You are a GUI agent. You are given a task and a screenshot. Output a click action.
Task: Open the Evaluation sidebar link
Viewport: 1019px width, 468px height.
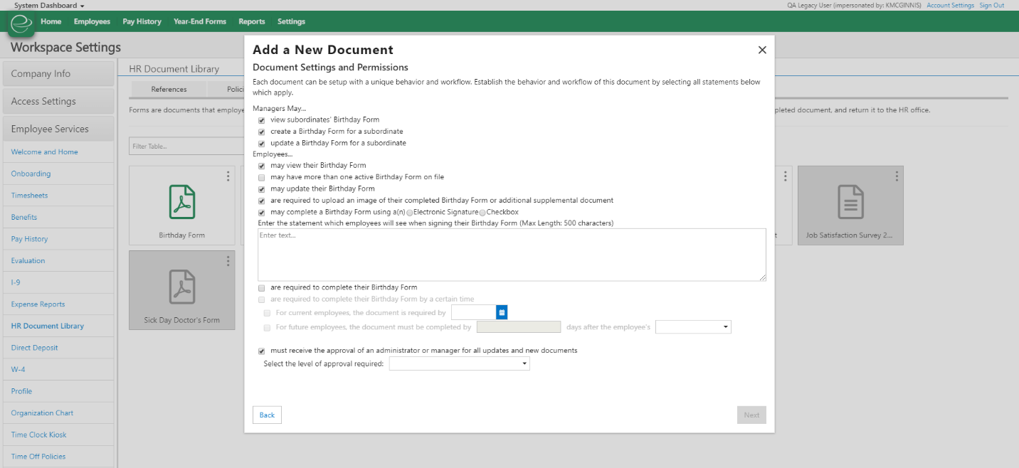pos(28,261)
